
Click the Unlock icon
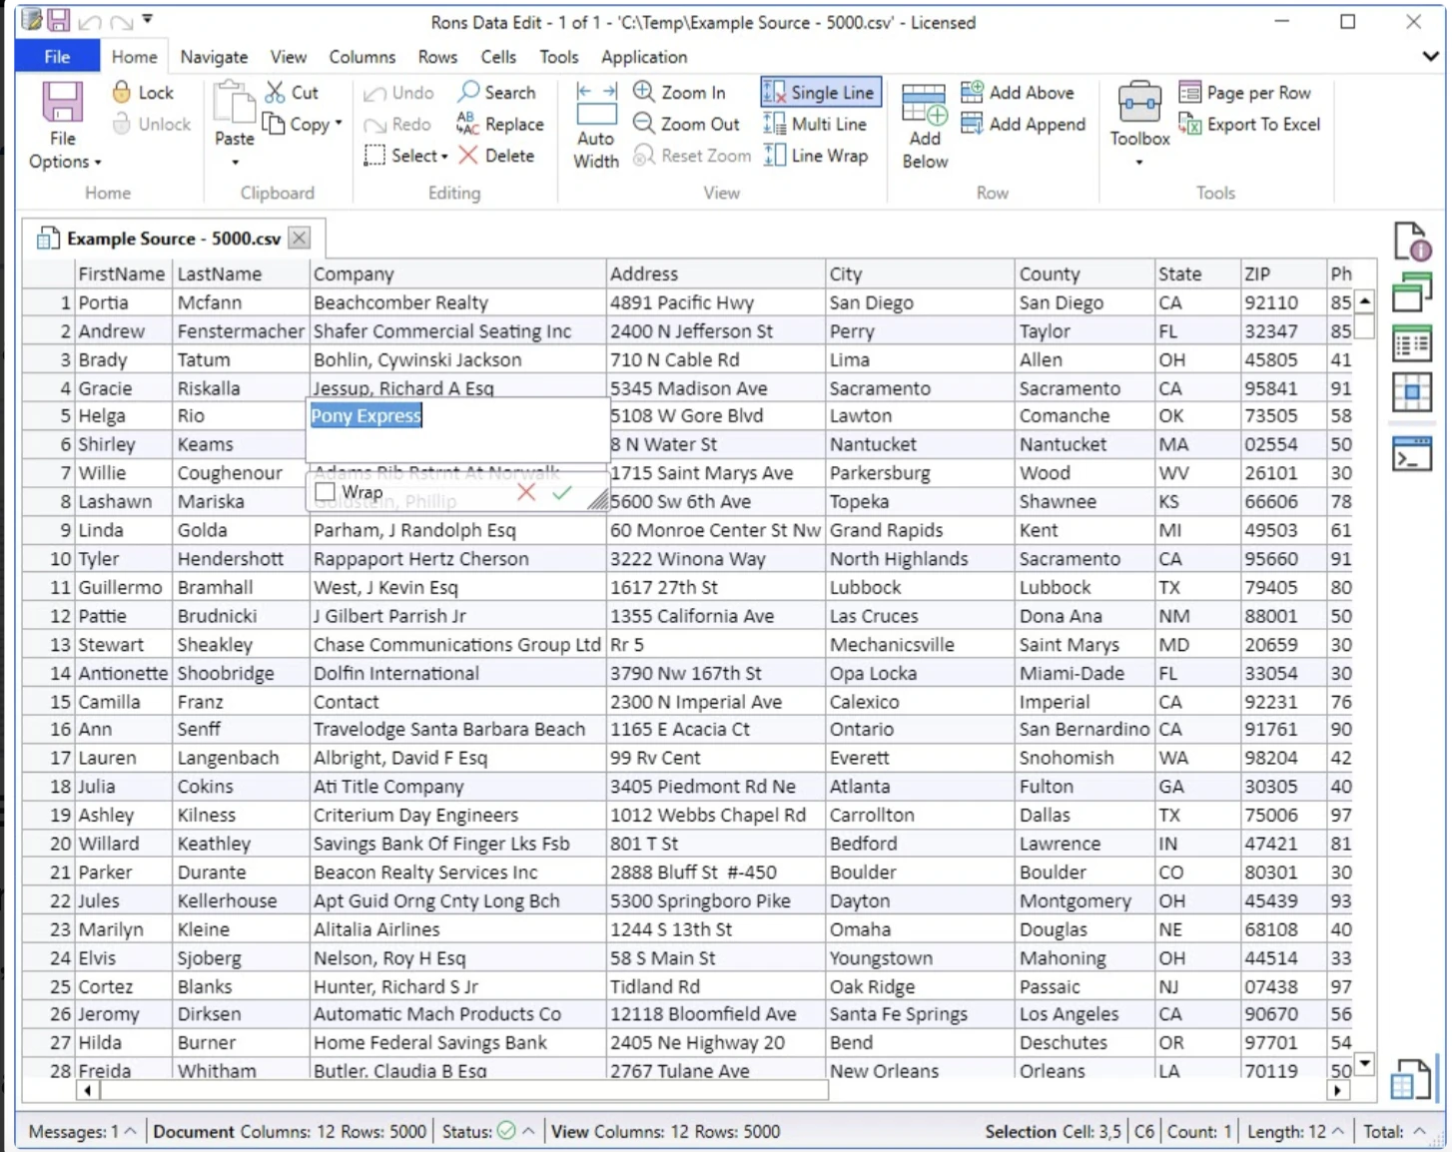[121, 124]
